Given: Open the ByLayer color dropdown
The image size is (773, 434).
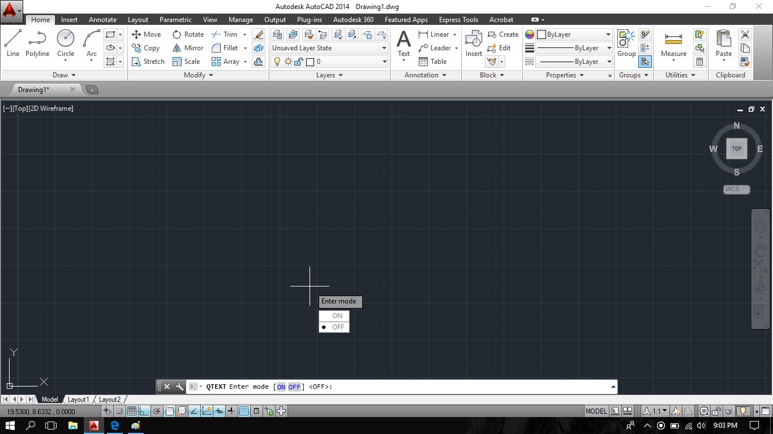Looking at the screenshot, I should [x=574, y=34].
